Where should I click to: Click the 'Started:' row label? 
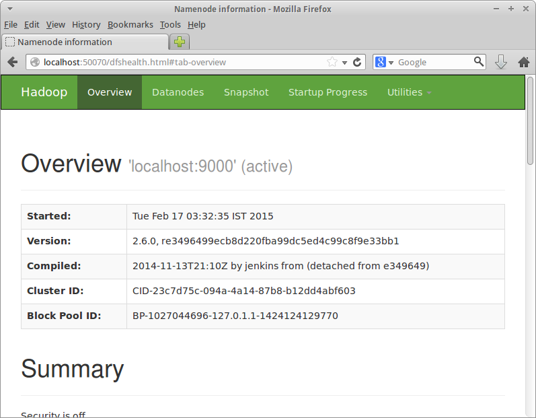49,216
